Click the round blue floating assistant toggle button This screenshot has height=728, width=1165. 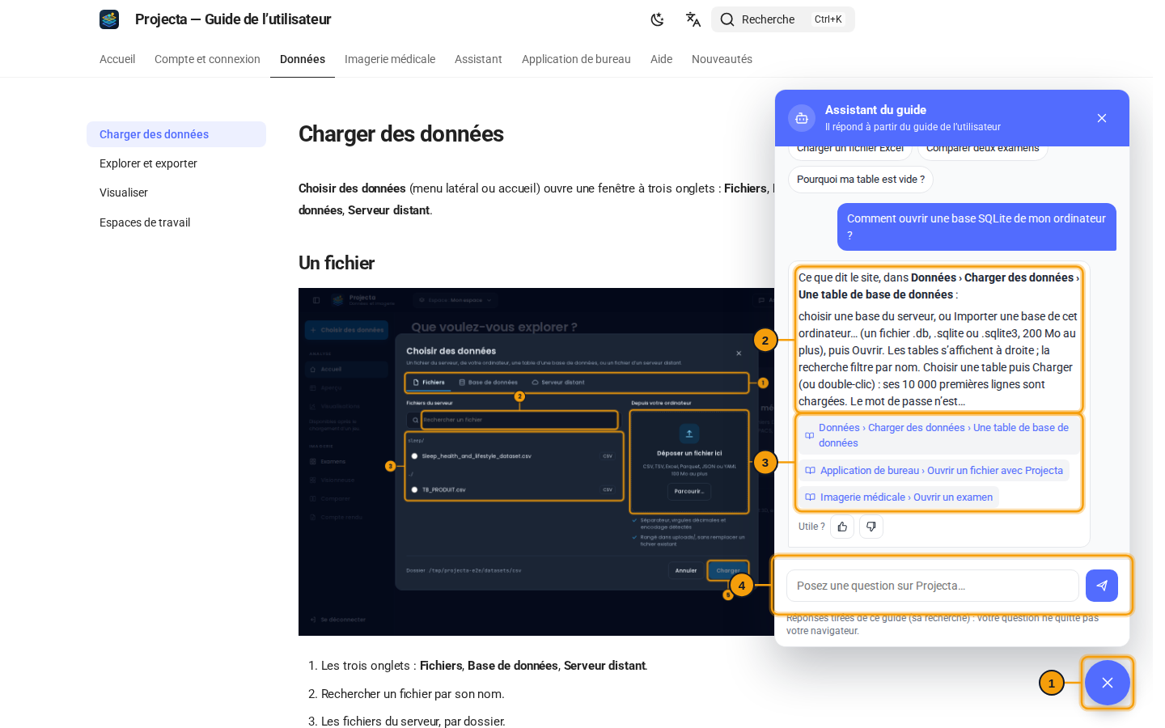1108,683
